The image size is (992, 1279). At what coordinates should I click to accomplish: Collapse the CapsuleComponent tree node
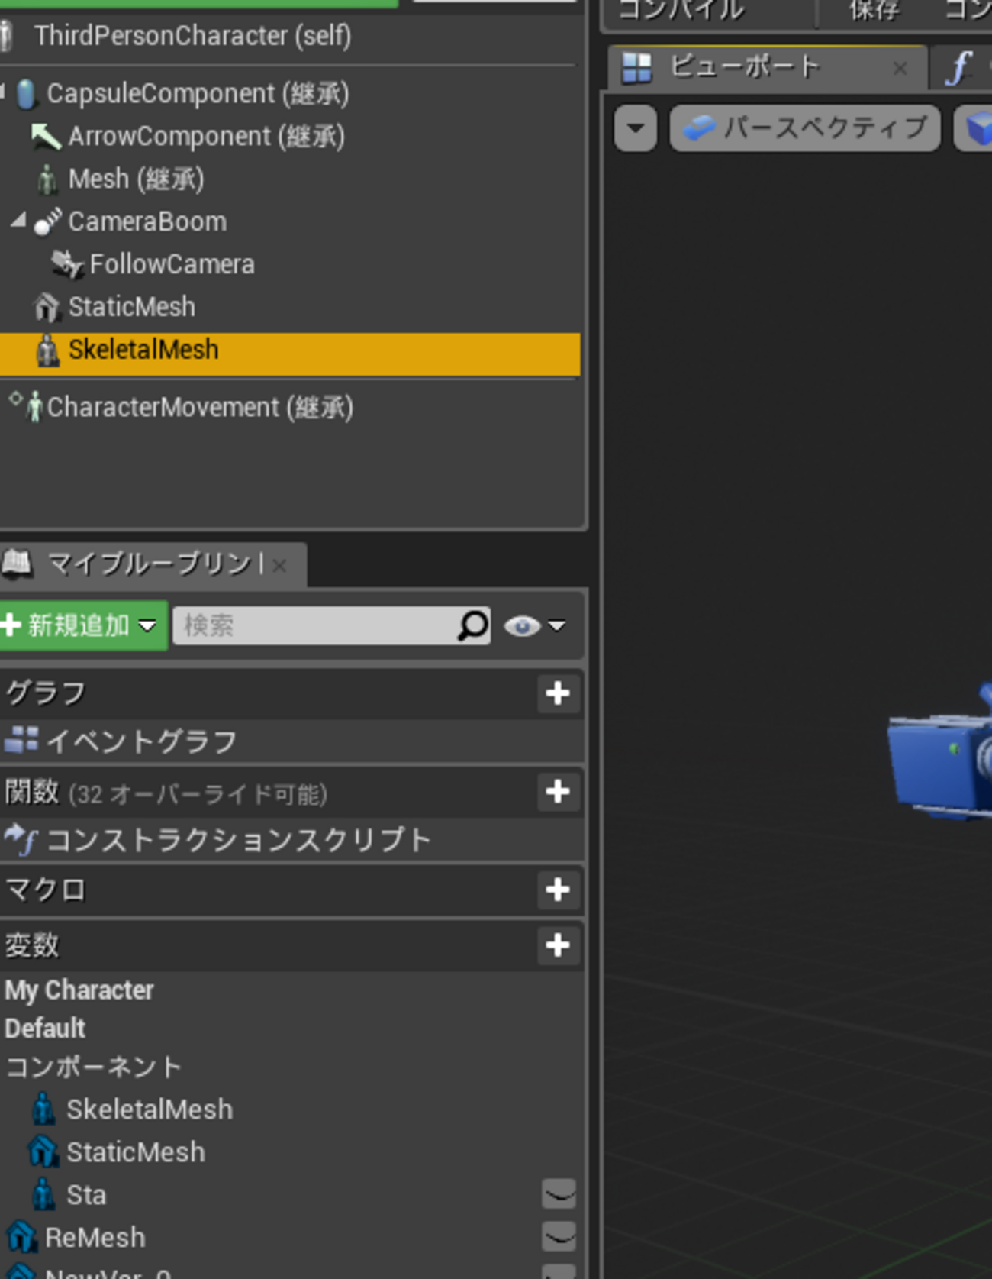click(x=2, y=92)
